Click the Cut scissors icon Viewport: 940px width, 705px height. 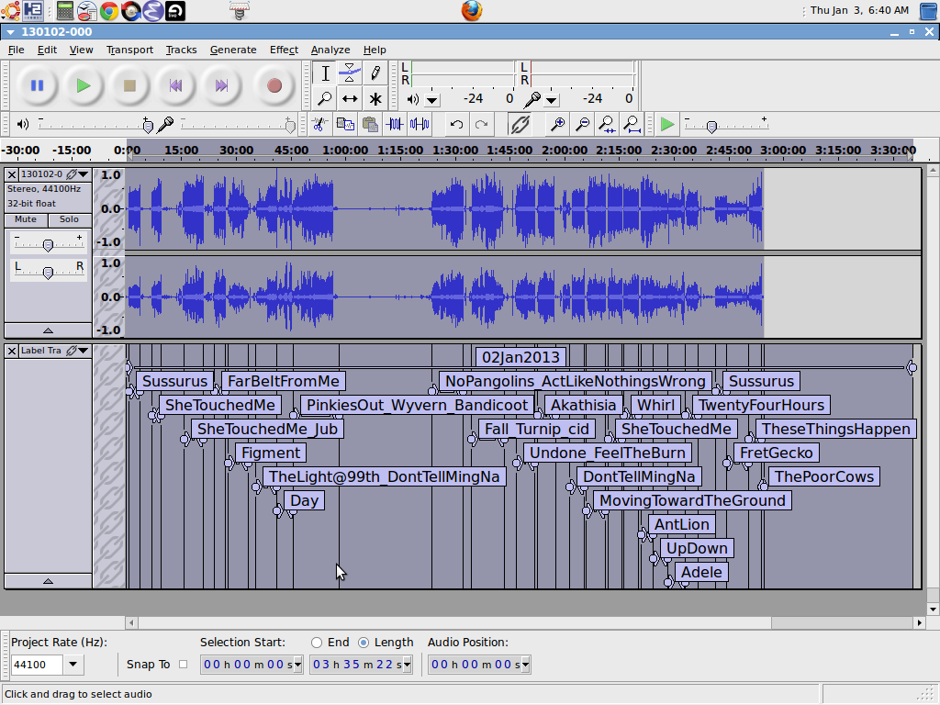(x=319, y=124)
